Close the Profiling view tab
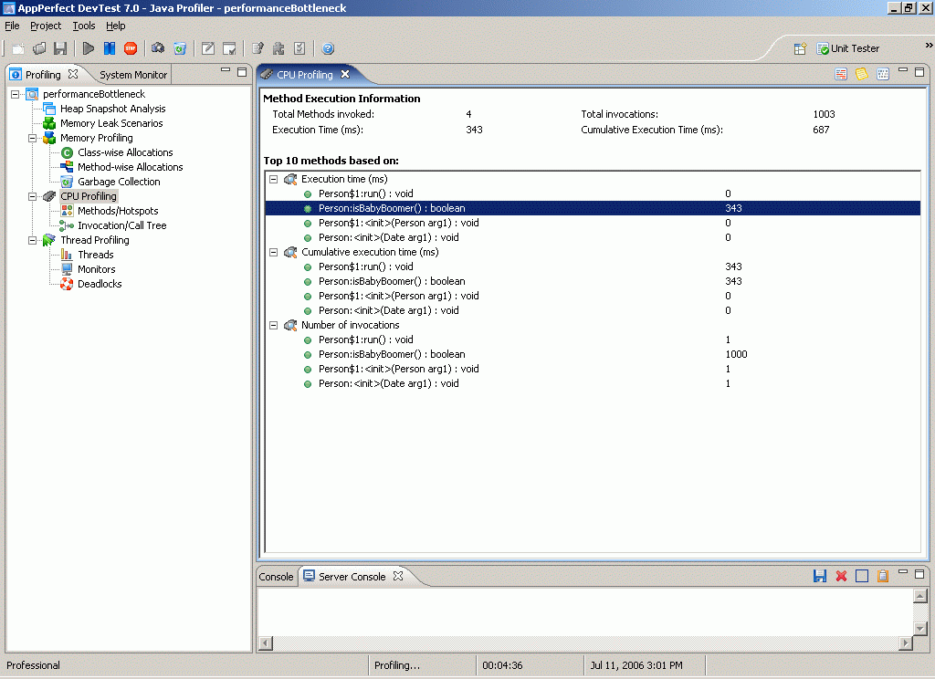This screenshot has height=679, width=935. [73, 74]
